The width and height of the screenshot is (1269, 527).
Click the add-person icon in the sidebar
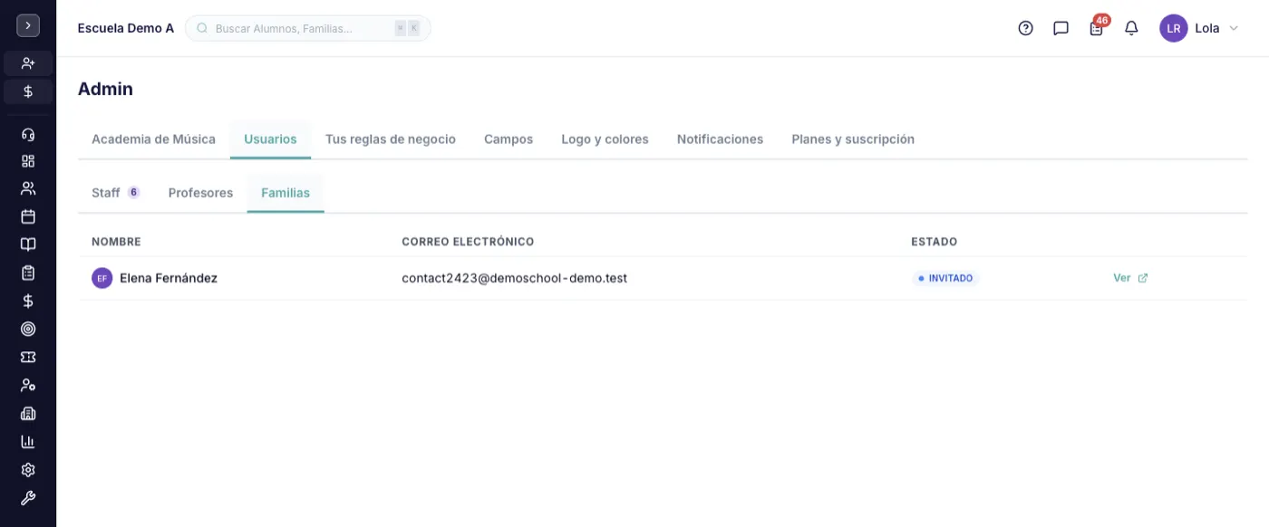click(x=28, y=63)
